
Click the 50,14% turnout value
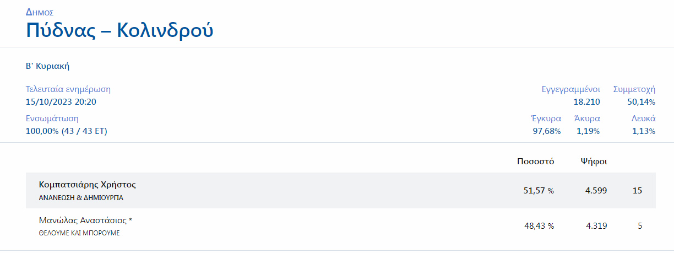(x=641, y=102)
